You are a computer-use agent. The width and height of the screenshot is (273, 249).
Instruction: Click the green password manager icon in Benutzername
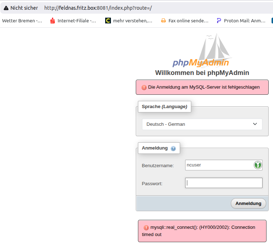pos(258,165)
